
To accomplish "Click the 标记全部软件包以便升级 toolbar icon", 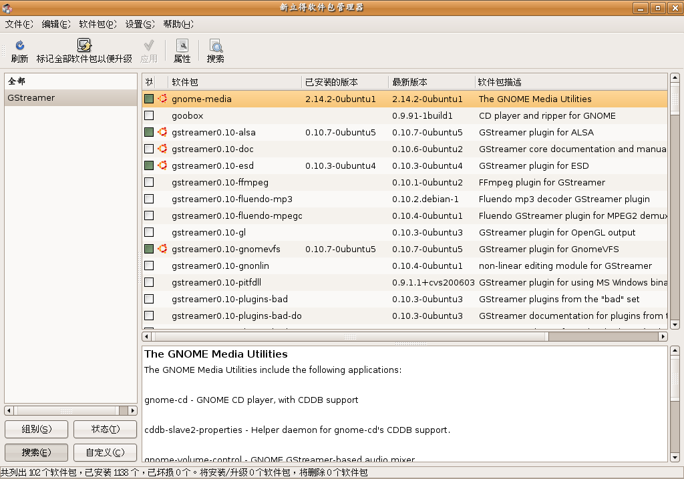I will click(84, 45).
